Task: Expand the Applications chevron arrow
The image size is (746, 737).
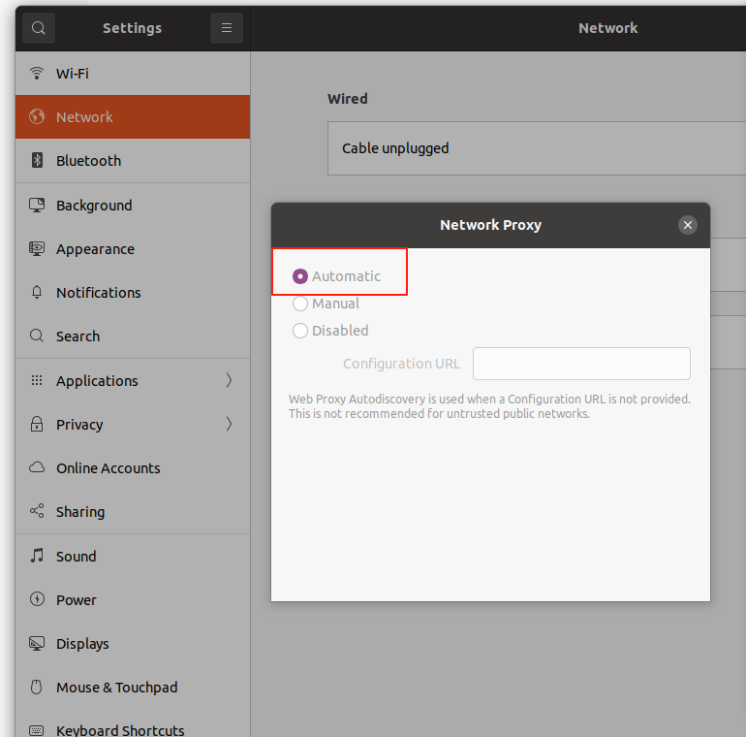Action: tap(229, 380)
